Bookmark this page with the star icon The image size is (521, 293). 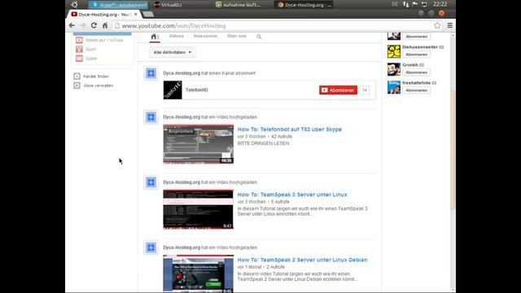coord(437,25)
